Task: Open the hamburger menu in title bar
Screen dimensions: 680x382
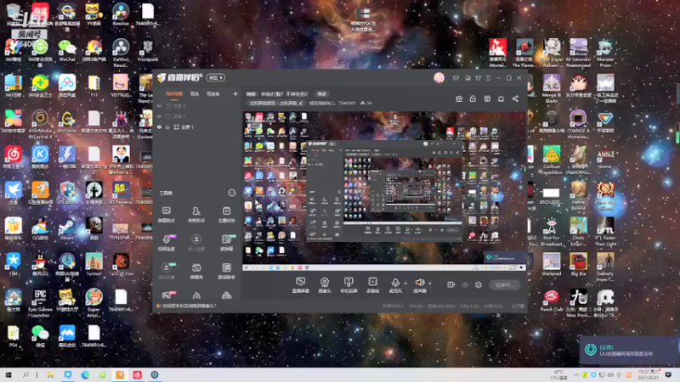Action: point(488,78)
